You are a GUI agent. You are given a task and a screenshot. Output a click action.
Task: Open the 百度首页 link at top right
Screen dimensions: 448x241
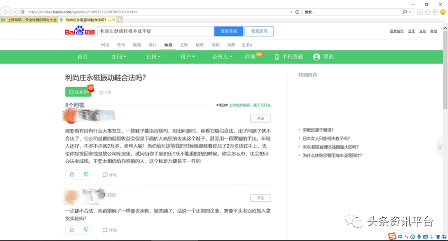pos(397,31)
